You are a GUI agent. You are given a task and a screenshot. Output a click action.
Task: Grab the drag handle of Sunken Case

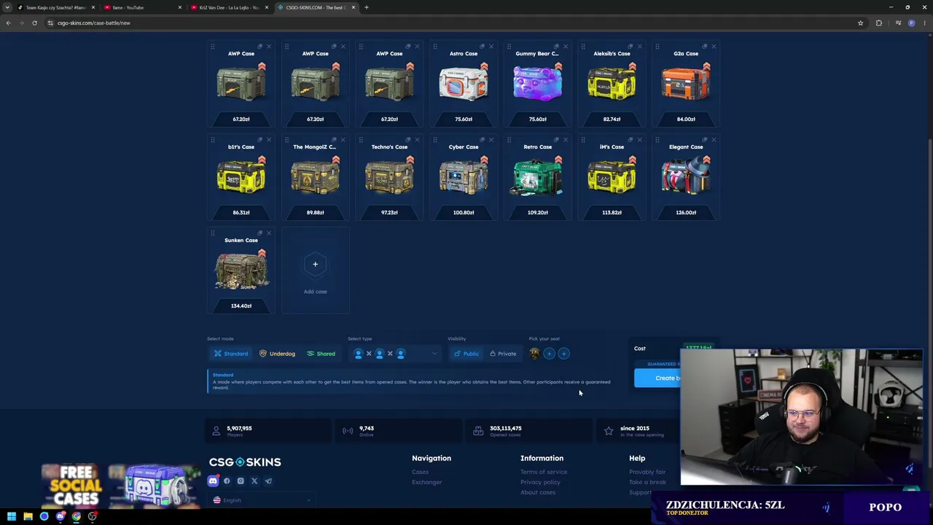[213, 233]
